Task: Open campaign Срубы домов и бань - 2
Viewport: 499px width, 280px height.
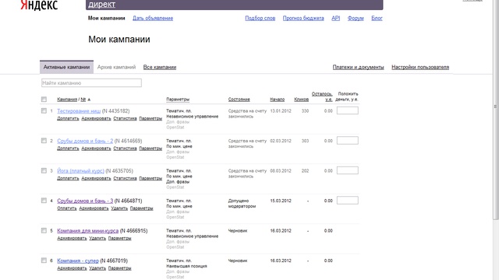Action: [85, 141]
